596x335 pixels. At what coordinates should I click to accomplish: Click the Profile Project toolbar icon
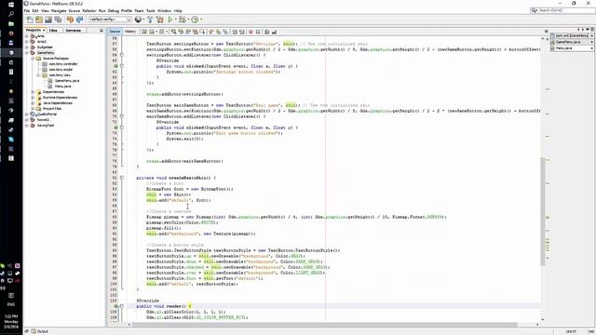195,20
